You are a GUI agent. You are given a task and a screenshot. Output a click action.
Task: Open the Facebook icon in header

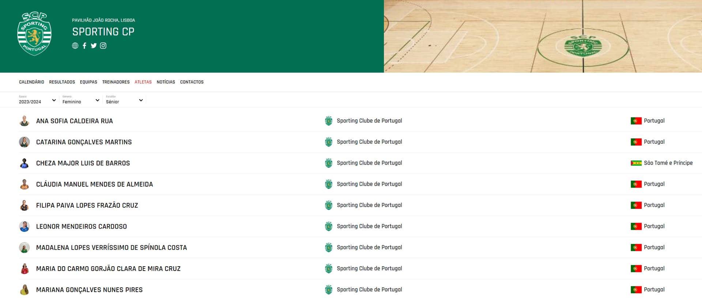tap(84, 46)
